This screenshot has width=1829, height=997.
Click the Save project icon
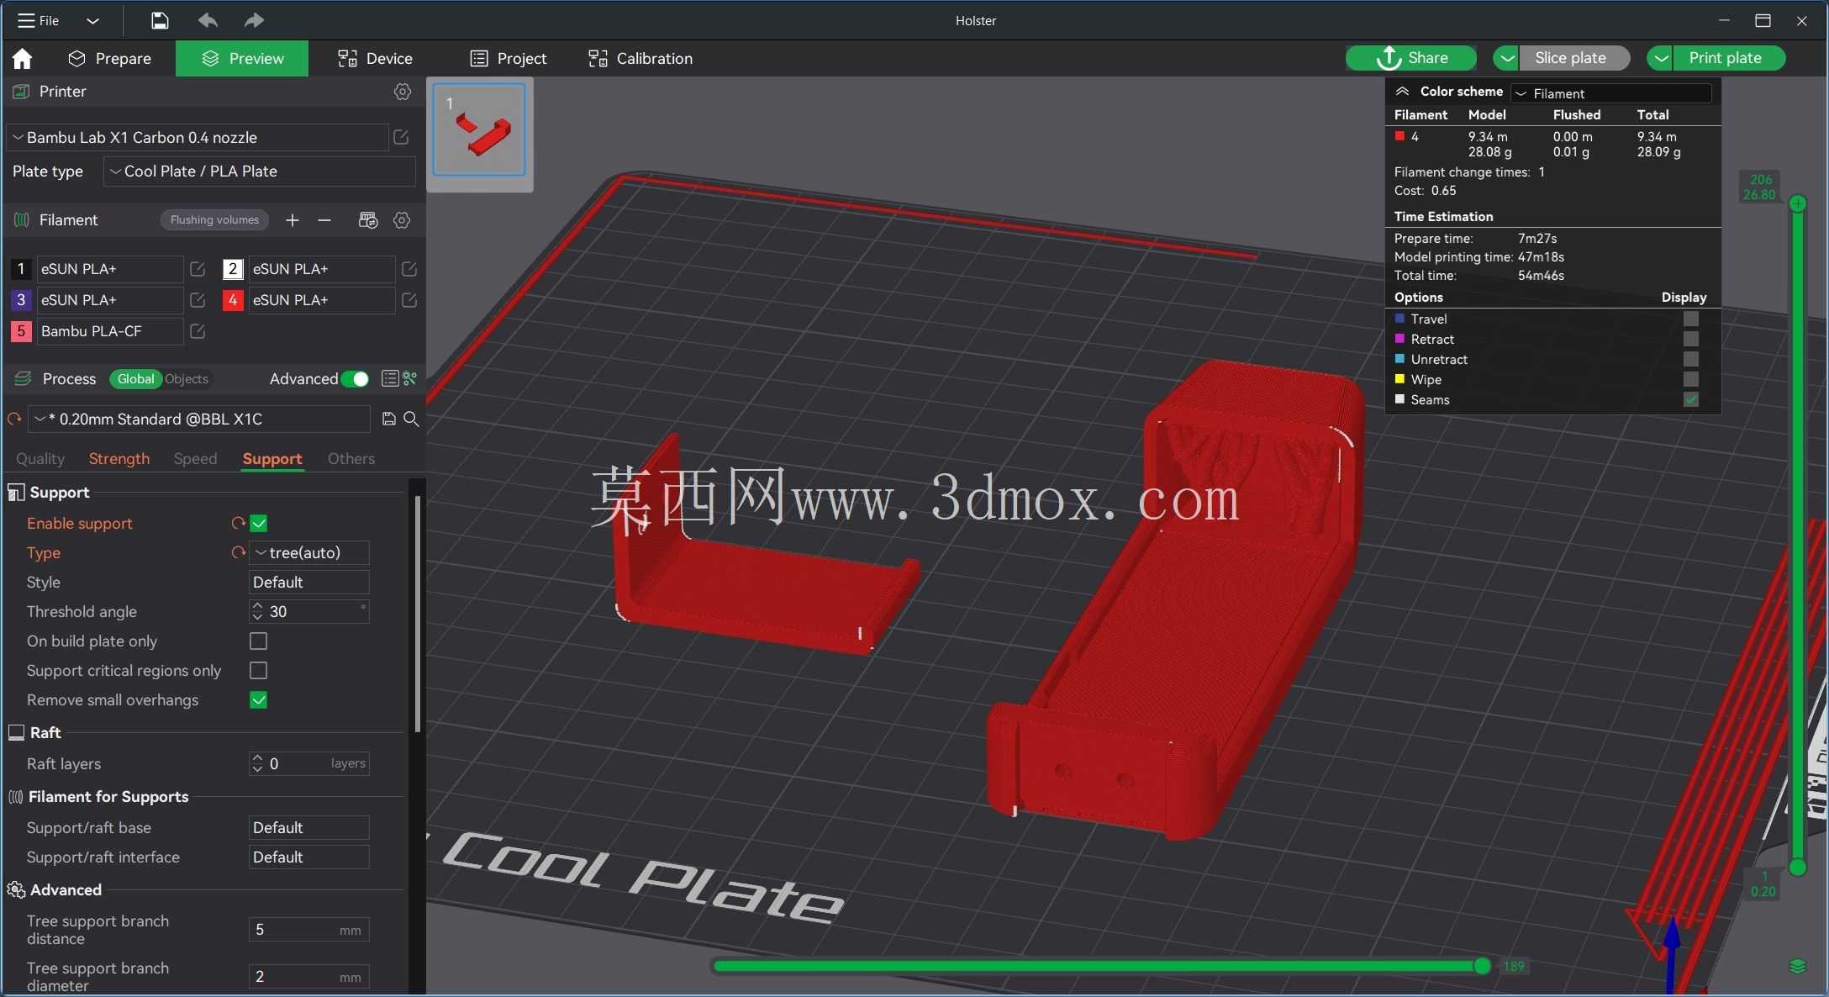tap(160, 20)
